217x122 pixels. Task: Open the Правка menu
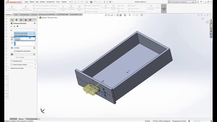click(32, 2)
